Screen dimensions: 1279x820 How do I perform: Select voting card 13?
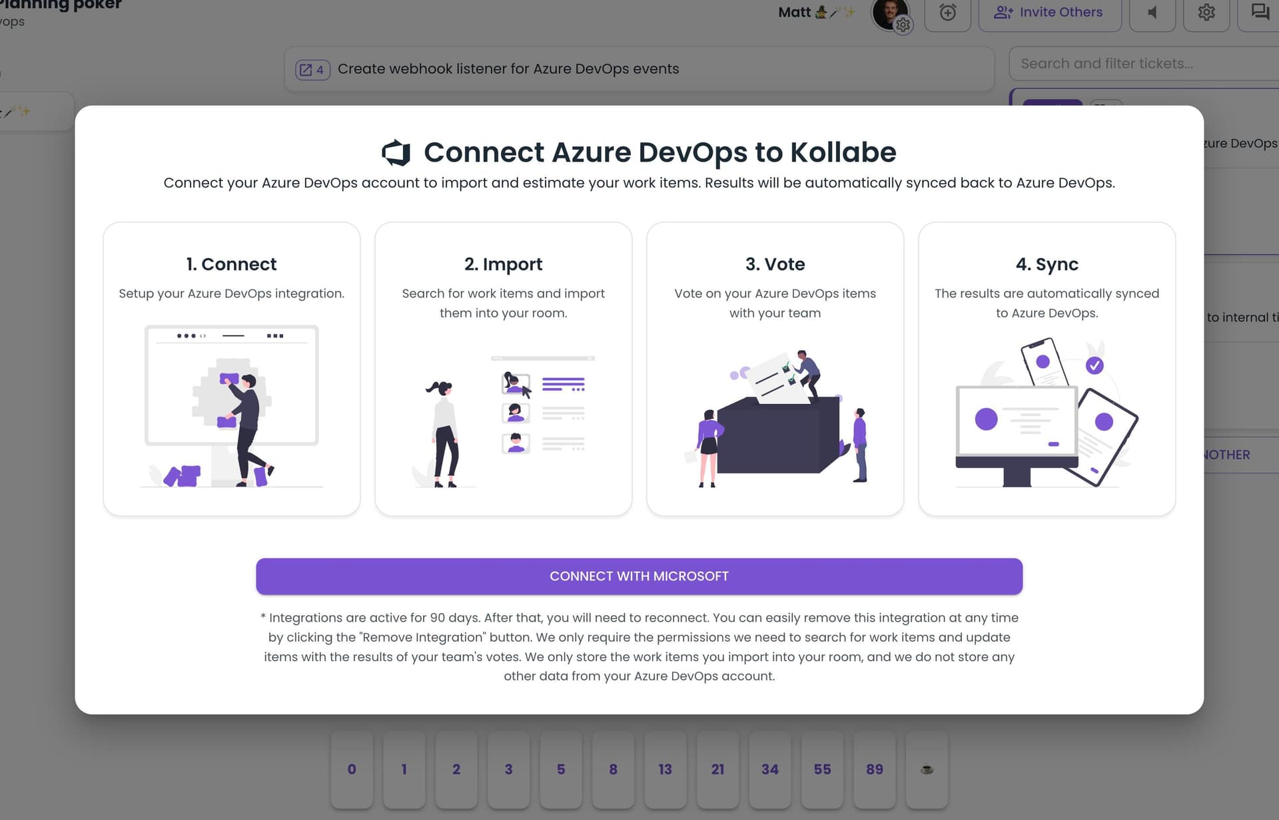point(665,769)
